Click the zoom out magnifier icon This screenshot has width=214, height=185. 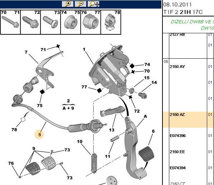point(81,4)
